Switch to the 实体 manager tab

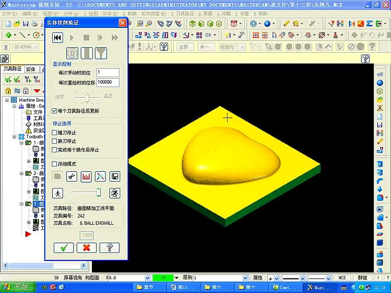pos(31,69)
